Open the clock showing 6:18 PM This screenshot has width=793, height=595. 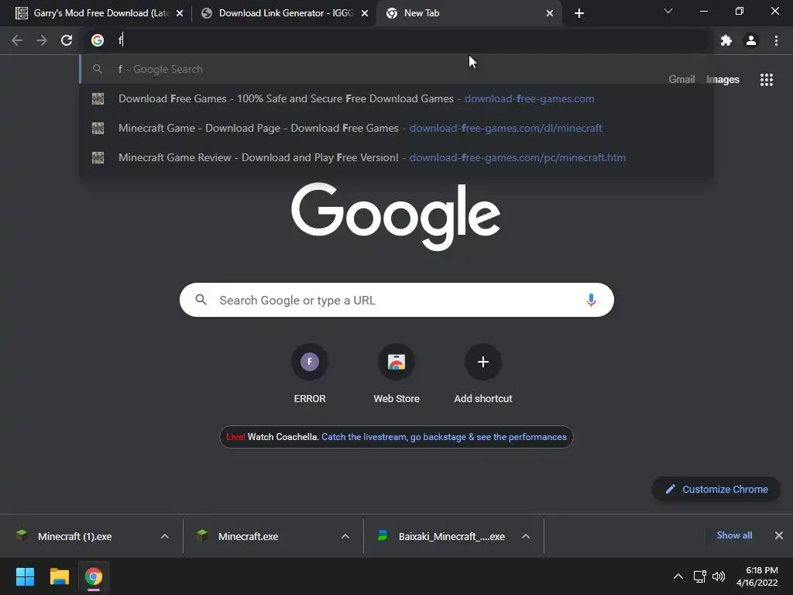pos(757,576)
